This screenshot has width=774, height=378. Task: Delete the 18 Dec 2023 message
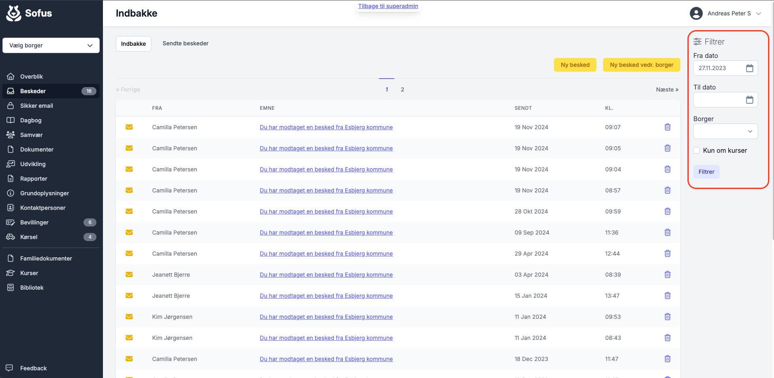667,359
